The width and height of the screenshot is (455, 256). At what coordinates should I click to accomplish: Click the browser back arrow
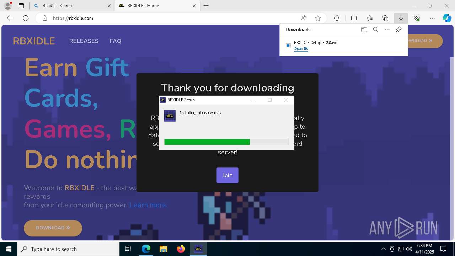10,18
